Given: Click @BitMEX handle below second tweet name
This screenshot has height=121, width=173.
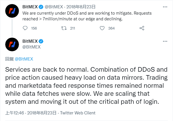Looking at the screenshot, I should (x=31, y=47).
